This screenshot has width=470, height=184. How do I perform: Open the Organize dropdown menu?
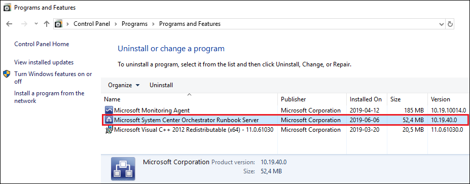(x=124, y=85)
